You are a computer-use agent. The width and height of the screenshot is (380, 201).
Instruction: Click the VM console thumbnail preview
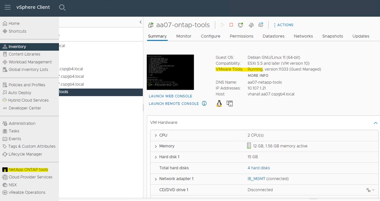tap(170, 72)
